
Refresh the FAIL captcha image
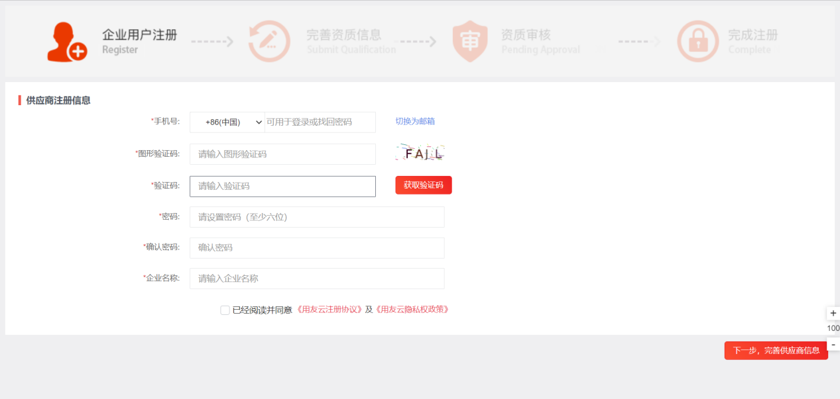pyautogui.click(x=420, y=154)
